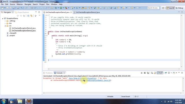Expand the .settings folder
The width and height of the screenshot is (185, 104).
pyautogui.click(x=5, y=21)
